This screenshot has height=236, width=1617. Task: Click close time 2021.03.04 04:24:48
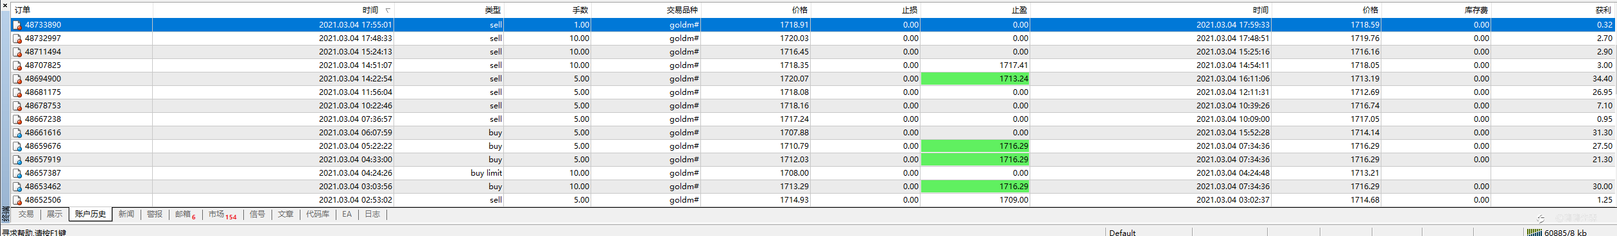pos(1232,173)
